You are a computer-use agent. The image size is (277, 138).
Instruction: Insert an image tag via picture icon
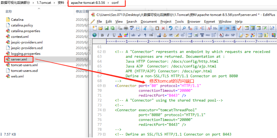click(159, 35)
